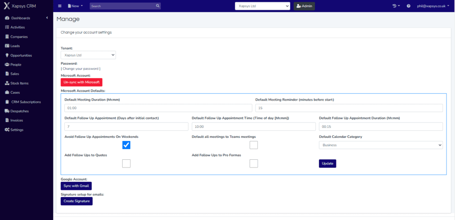Open the New dropdown in top bar
Screen dimensions: 455x220
pos(76,6)
